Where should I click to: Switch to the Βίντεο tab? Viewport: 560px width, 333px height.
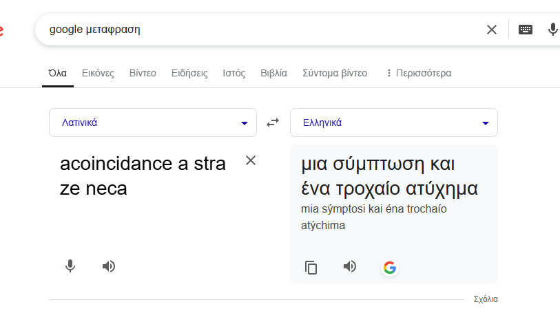[143, 73]
